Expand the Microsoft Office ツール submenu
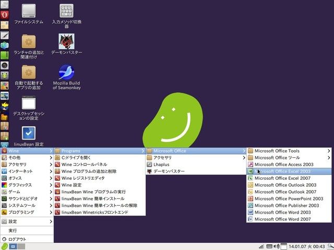Viewport: 334px width, 250px height. [289, 158]
